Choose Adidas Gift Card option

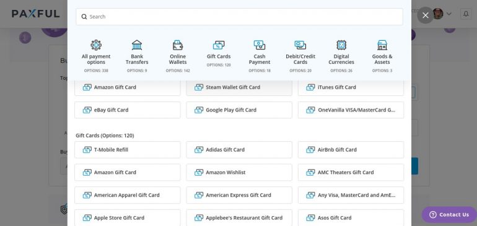(x=239, y=150)
